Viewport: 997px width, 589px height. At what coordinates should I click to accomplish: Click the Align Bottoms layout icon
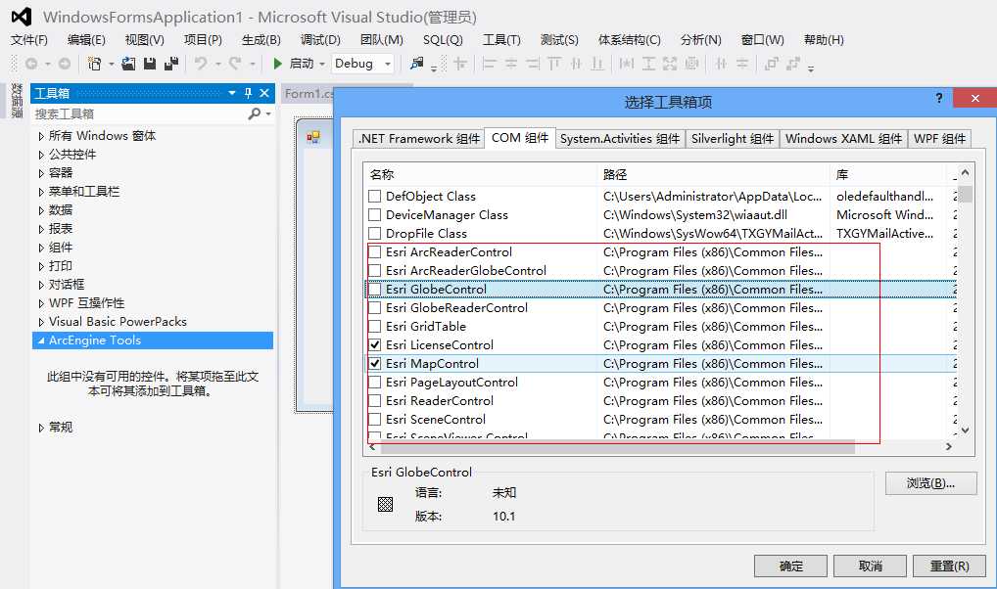pos(597,64)
